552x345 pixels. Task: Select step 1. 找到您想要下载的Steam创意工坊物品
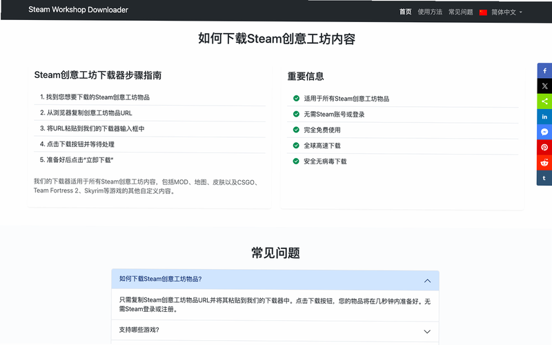pos(150,97)
